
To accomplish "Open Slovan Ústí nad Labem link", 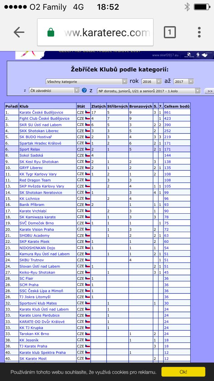I will point(39,266).
